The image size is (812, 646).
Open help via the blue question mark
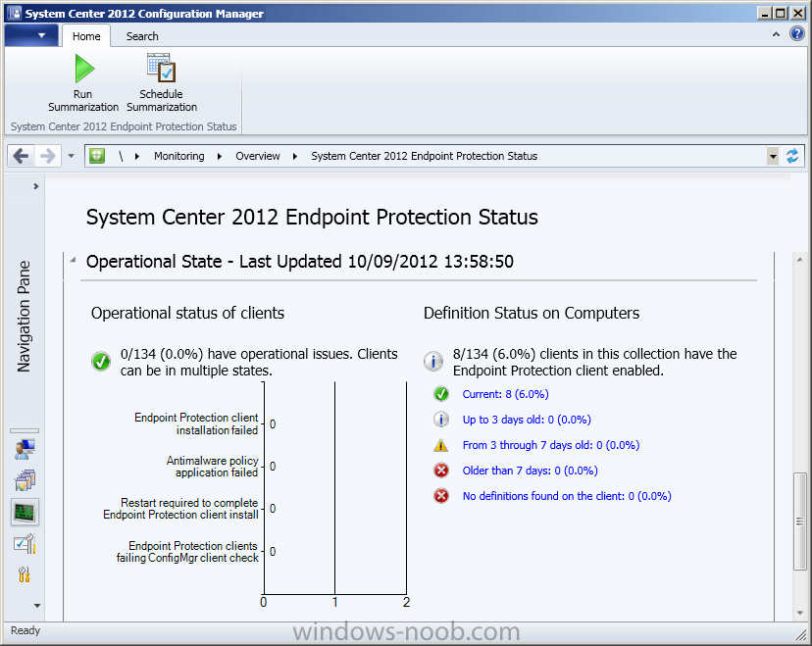tap(797, 34)
